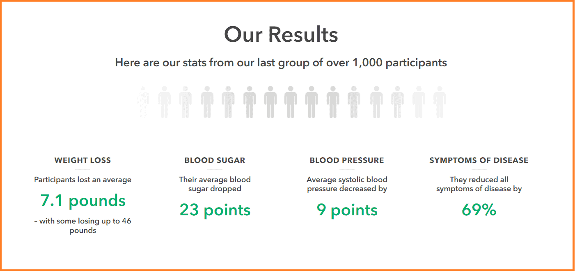The width and height of the screenshot is (575, 271).
Task: Click the leftmost faded person icon
Action: [x=143, y=102]
